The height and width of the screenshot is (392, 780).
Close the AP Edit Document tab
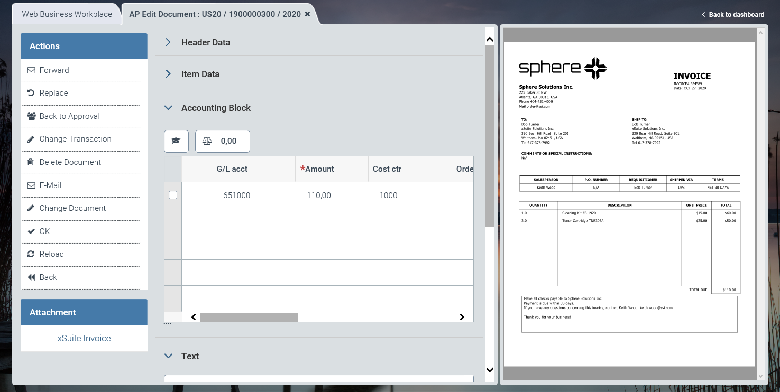307,14
